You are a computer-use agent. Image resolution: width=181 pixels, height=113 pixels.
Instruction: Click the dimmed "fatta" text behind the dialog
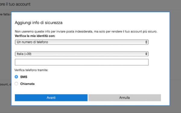click(x=6, y=14)
